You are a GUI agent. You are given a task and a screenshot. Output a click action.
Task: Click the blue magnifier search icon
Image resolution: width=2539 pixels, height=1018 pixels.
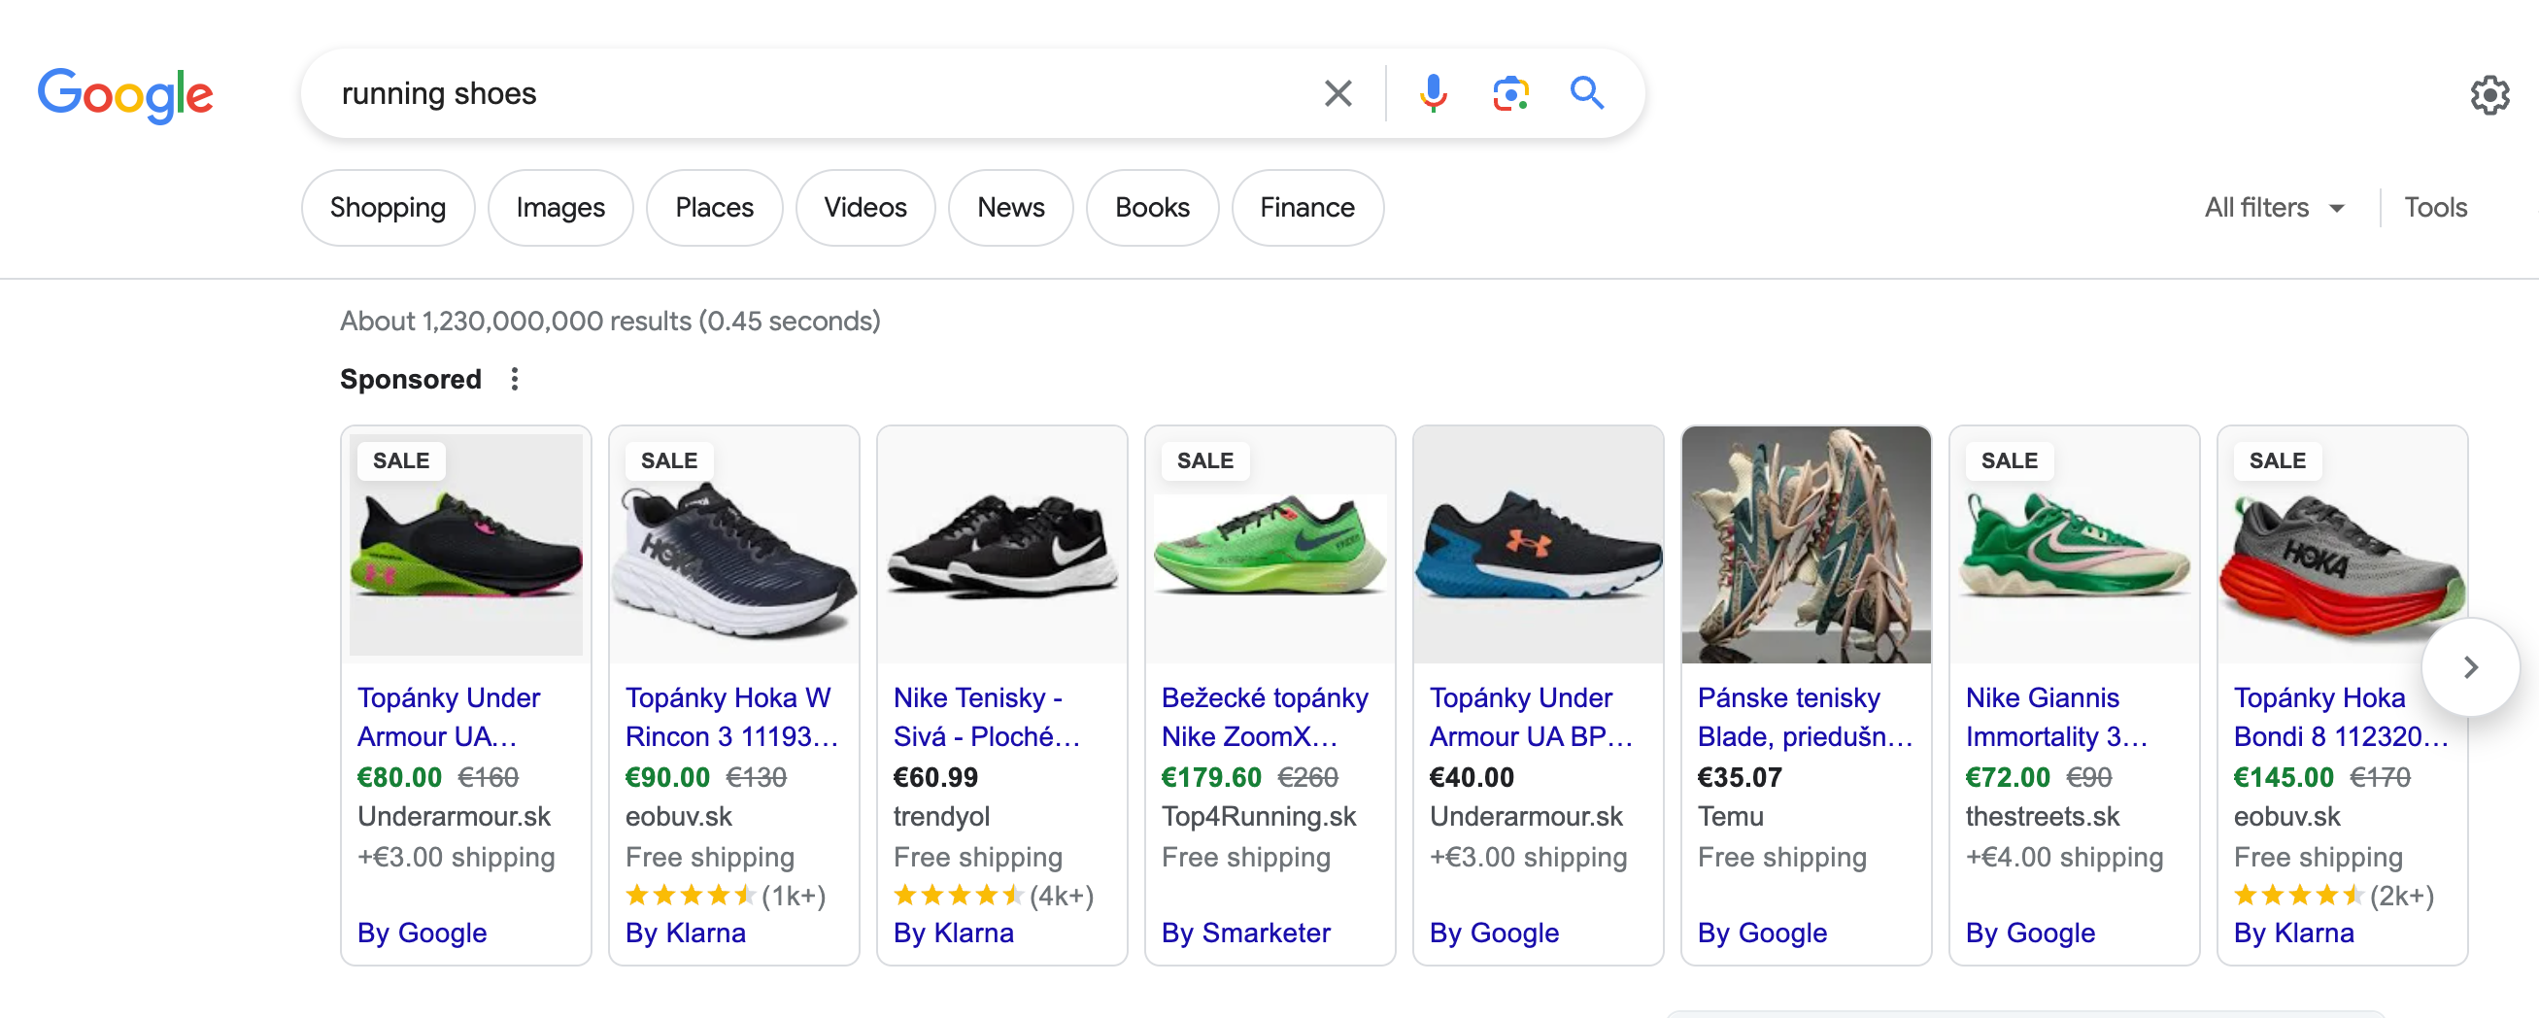[1586, 93]
